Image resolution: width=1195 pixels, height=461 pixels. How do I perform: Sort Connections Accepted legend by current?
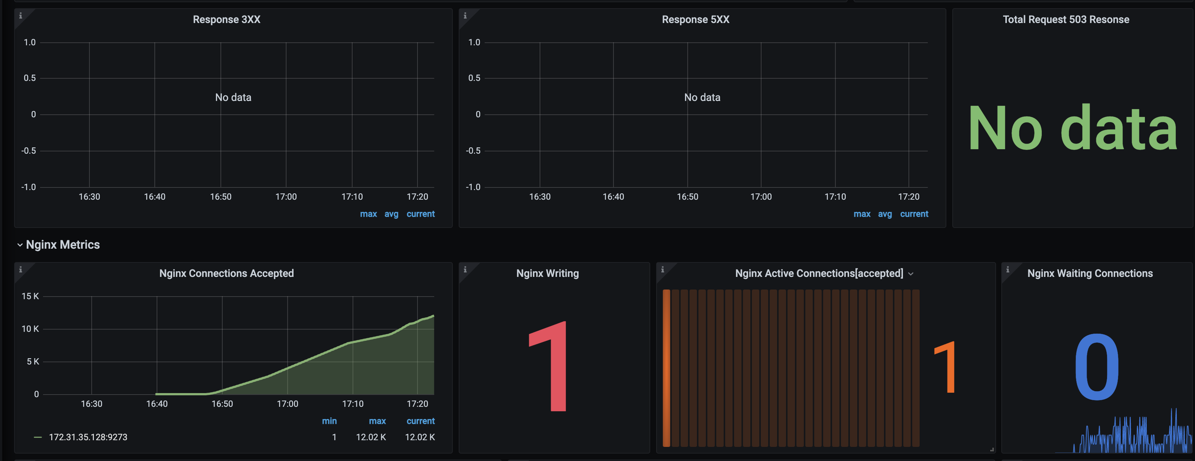point(420,421)
